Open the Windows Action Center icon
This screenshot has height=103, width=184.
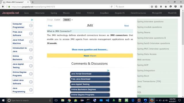click(x=179, y=100)
